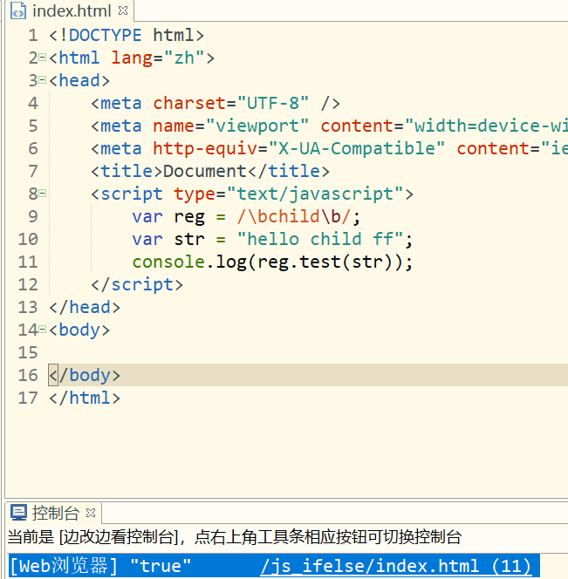The width and height of the screenshot is (568, 579).
Task: Click the 当前是 [边改边看控制台] hint message
Action: tap(235, 536)
